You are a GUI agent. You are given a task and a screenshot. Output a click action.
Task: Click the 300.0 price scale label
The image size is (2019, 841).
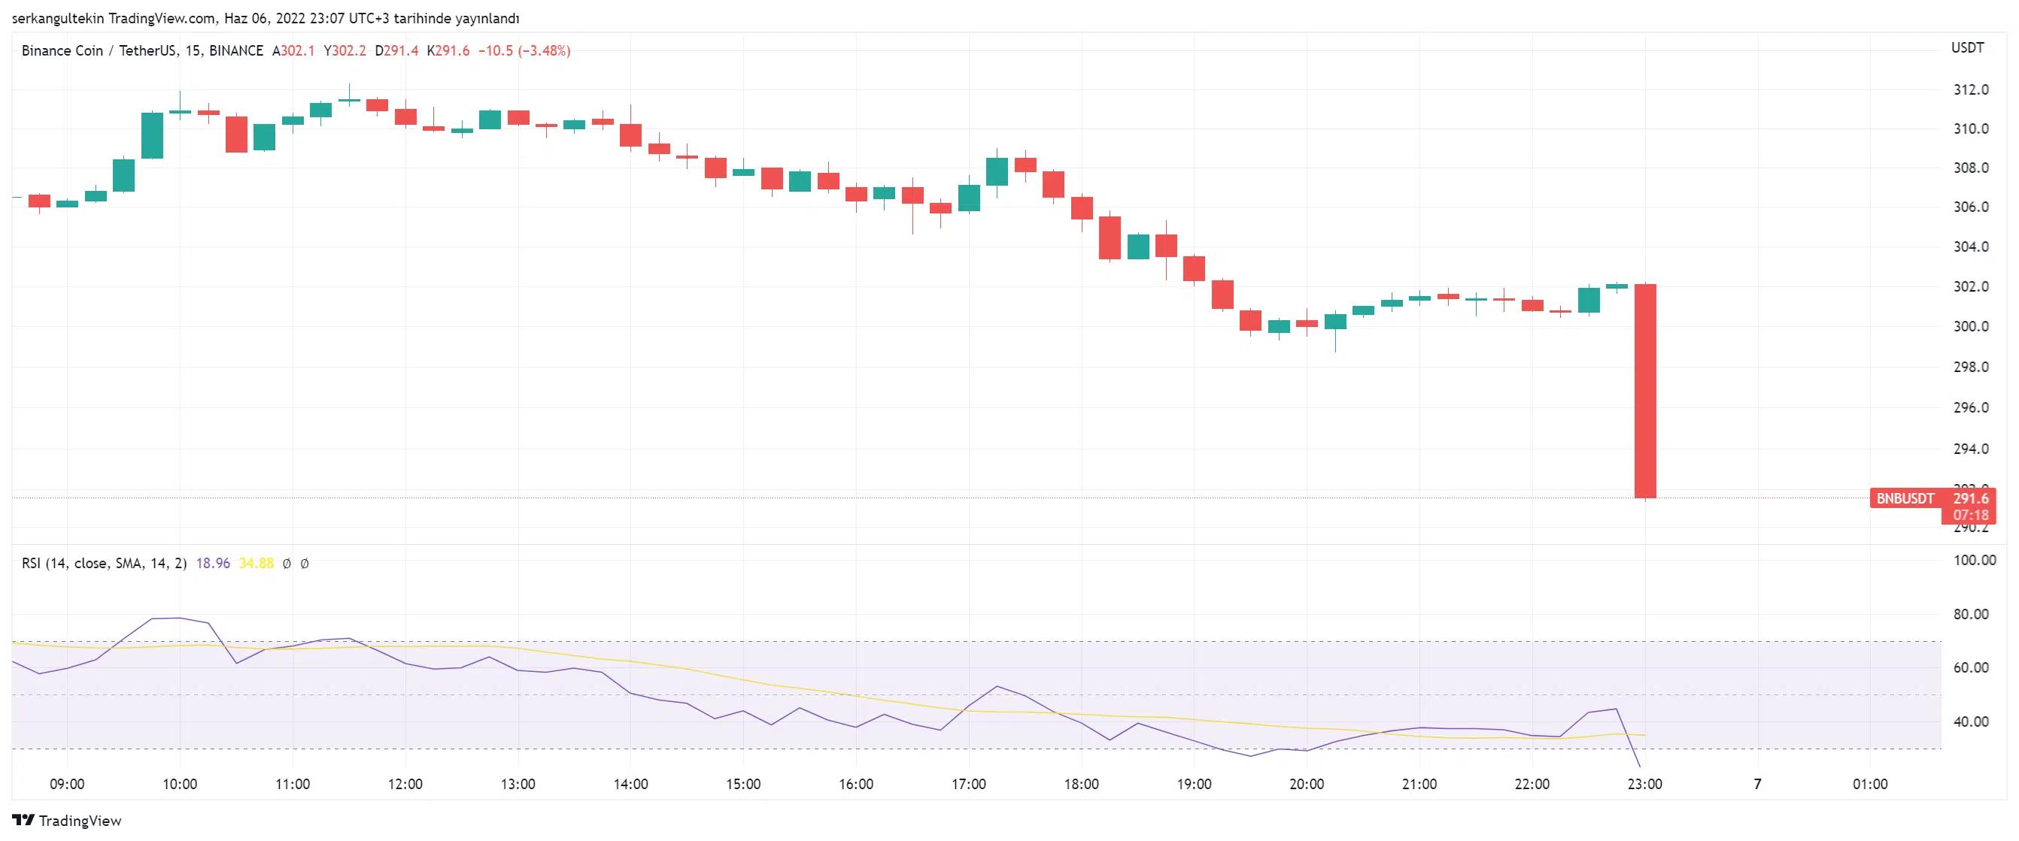[x=1970, y=326]
